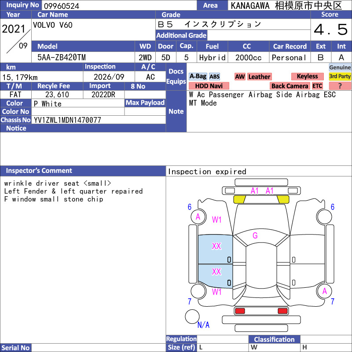Click the interior grade A
Screen dimensions: 352x352
point(341,58)
